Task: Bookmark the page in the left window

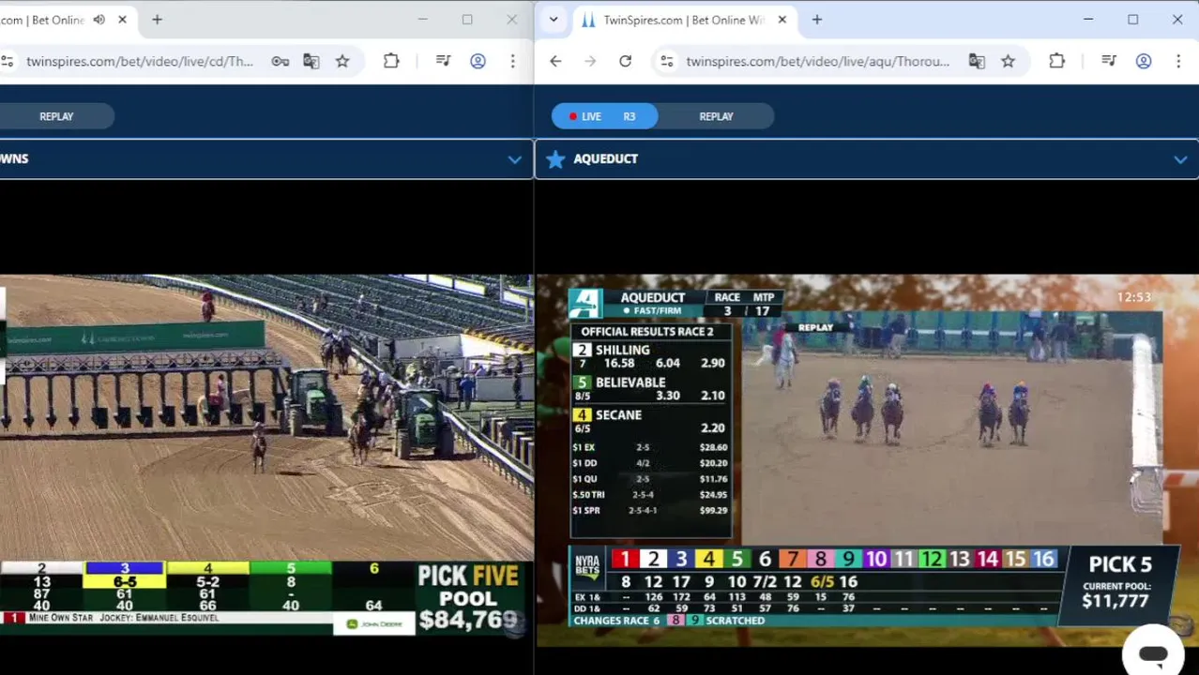Action: (342, 61)
